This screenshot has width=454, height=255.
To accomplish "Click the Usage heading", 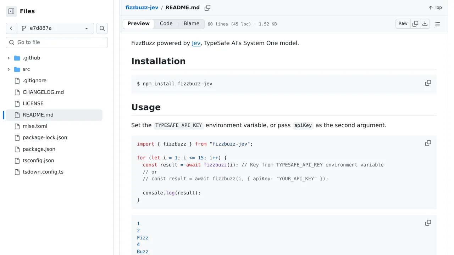I will coord(146,107).
